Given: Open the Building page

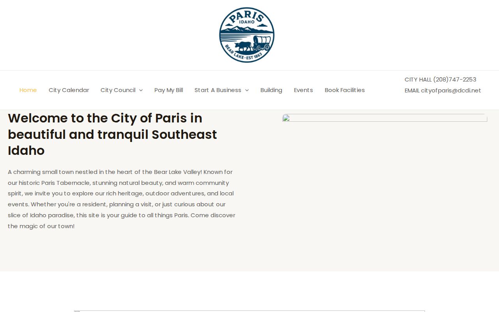Looking at the screenshot, I should tap(271, 90).
